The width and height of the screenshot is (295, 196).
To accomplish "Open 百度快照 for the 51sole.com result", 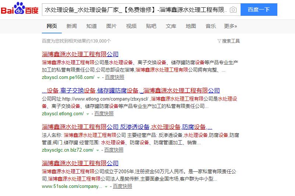I will coord(122,186).
